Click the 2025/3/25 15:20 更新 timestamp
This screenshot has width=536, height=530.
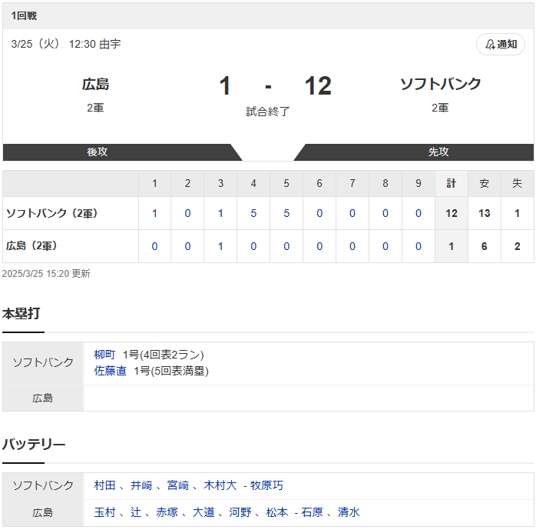pos(46,274)
